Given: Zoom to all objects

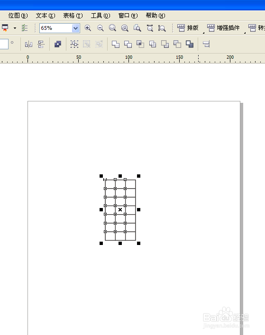Looking at the screenshot, I should 125,28.
